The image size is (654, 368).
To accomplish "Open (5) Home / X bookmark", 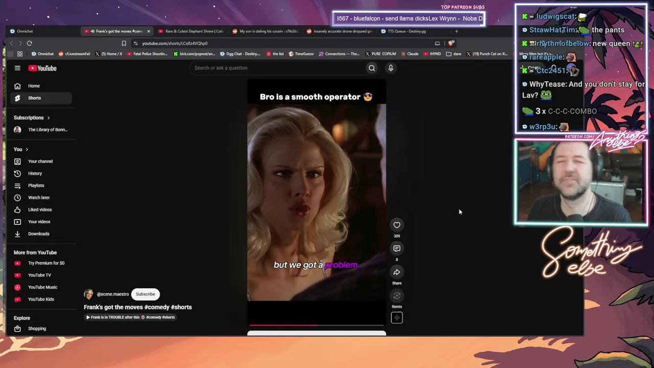I will [x=109, y=54].
